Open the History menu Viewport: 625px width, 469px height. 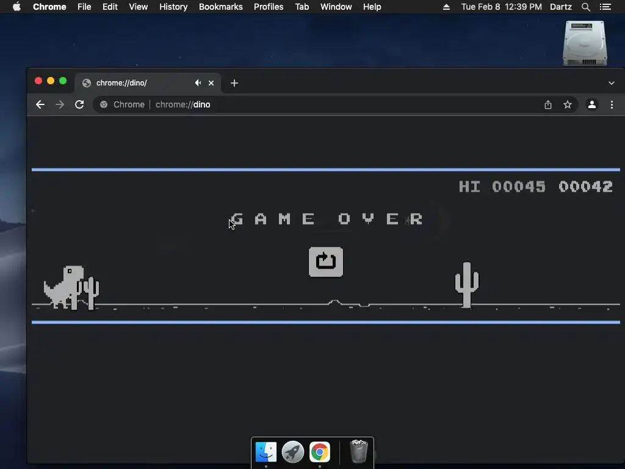(x=173, y=7)
